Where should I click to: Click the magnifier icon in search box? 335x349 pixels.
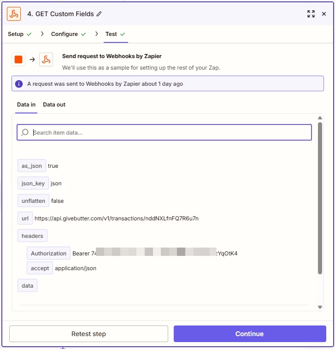25,132
